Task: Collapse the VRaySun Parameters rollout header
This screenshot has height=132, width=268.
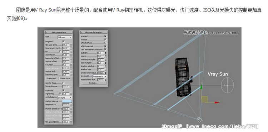Action: pos(94,32)
